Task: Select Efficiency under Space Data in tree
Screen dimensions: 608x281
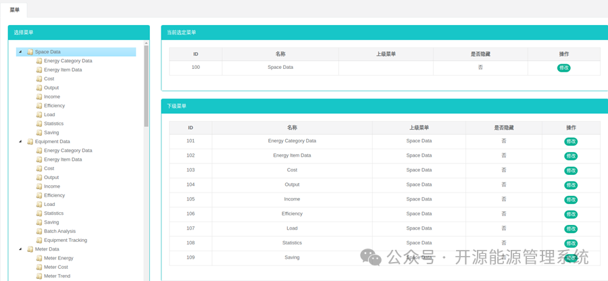Action: pyautogui.click(x=54, y=105)
